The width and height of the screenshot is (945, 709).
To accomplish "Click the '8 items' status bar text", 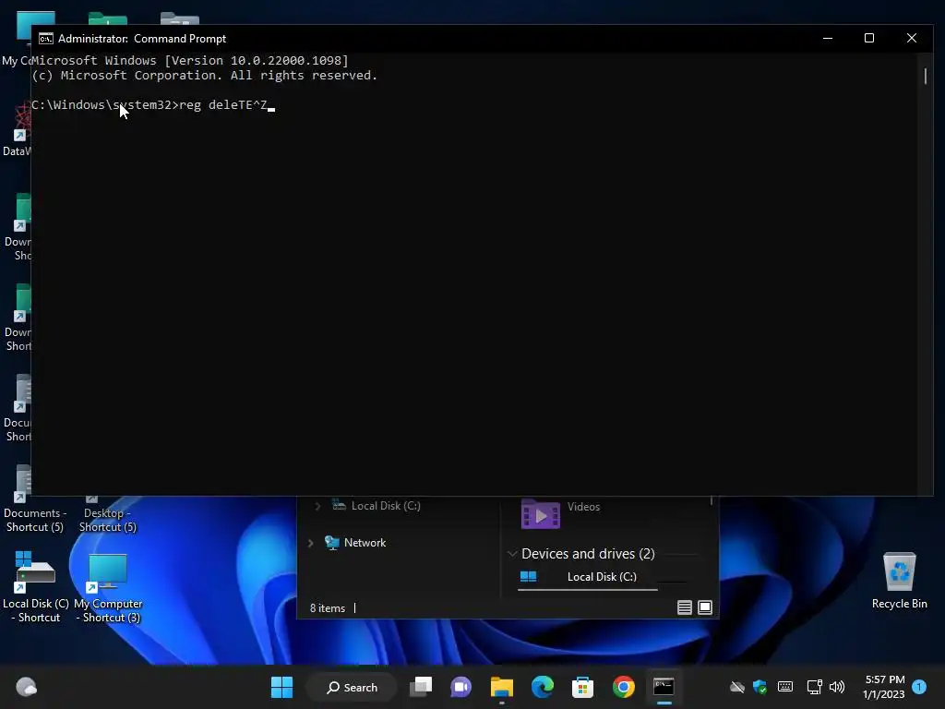I will pyautogui.click(x=328, y=608).
